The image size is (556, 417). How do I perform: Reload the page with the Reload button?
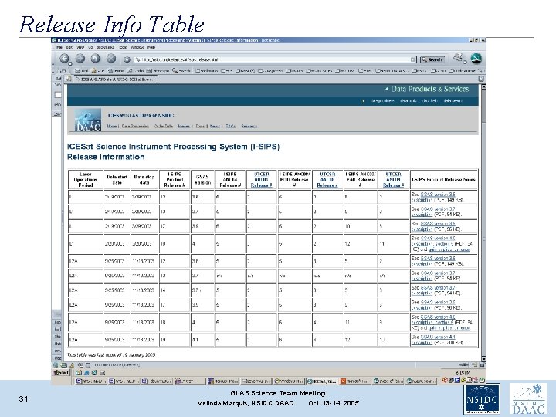pos(96,59)
